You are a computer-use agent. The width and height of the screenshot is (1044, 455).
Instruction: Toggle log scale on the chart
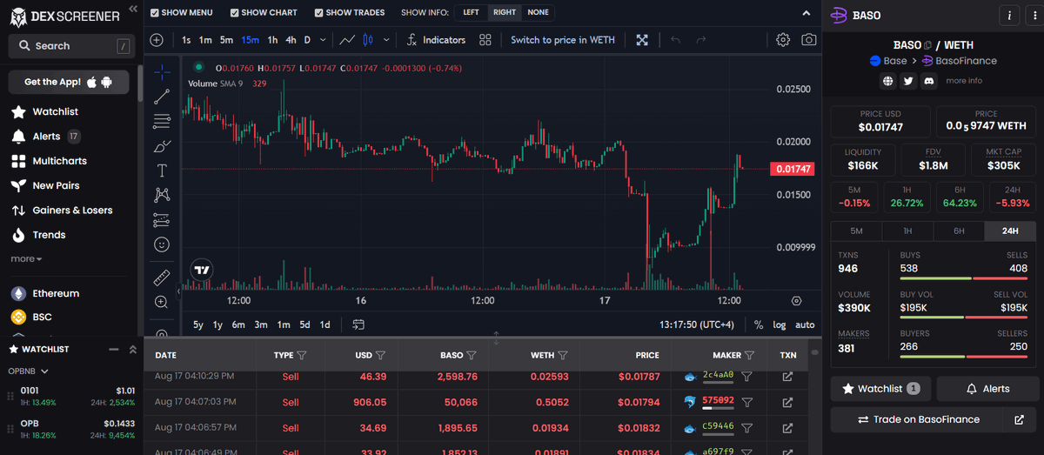[x=780, y=325]
